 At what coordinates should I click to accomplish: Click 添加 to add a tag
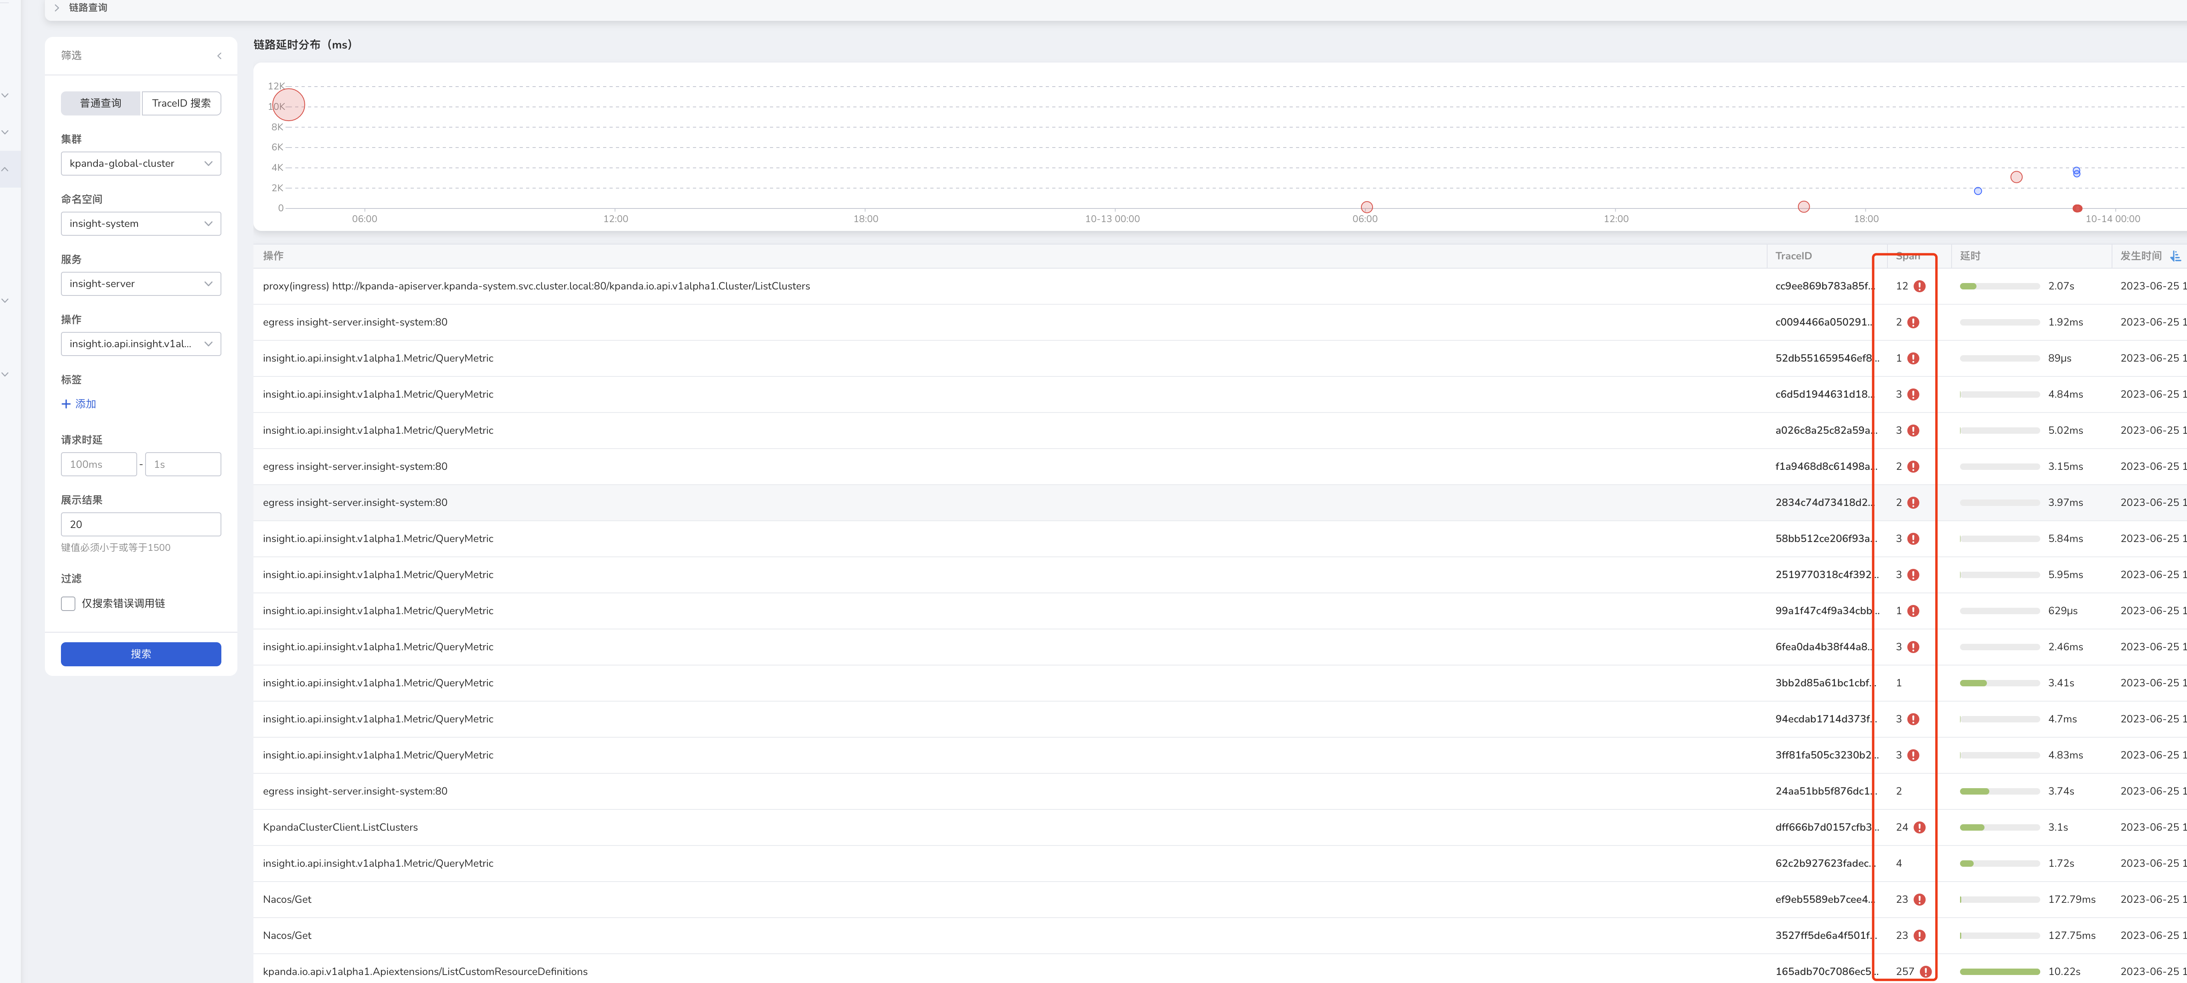[x=79, y=404]
